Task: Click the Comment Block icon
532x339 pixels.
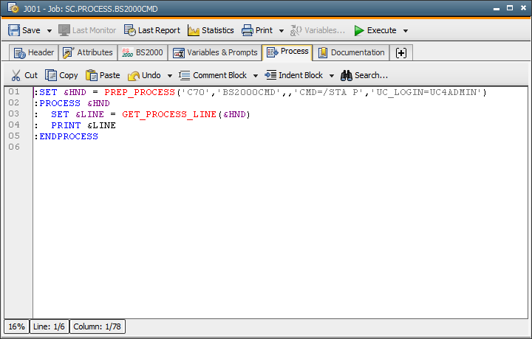Action: click(x=184, y=75)
